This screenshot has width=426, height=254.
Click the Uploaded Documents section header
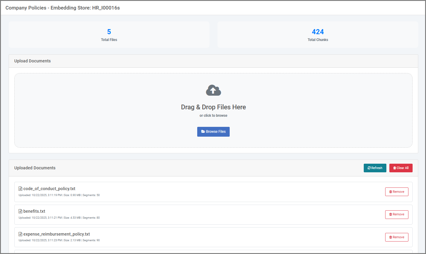35,168
